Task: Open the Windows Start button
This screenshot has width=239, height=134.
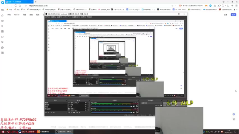Action: pyautogui.click(x=3, y=132)
